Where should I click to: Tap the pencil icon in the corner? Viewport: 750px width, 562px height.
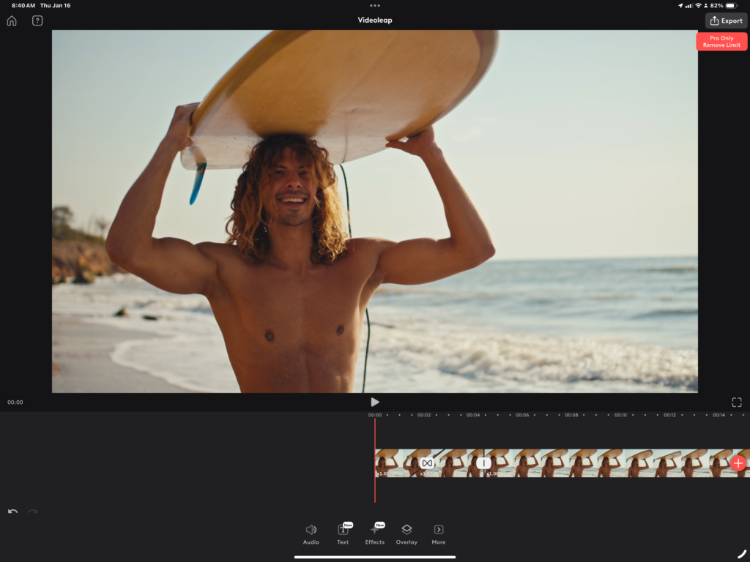pos(742,553)
